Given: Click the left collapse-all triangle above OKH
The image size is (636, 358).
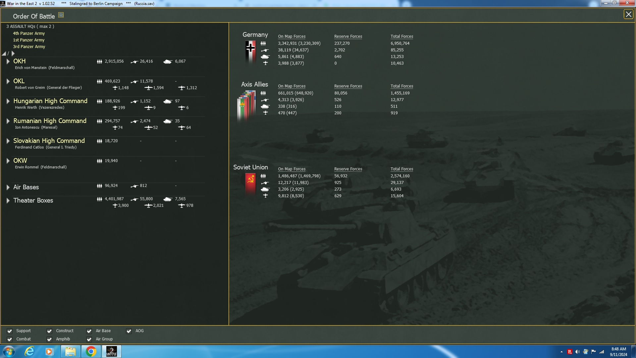Looking at the screenshot, I should point(4,54).
